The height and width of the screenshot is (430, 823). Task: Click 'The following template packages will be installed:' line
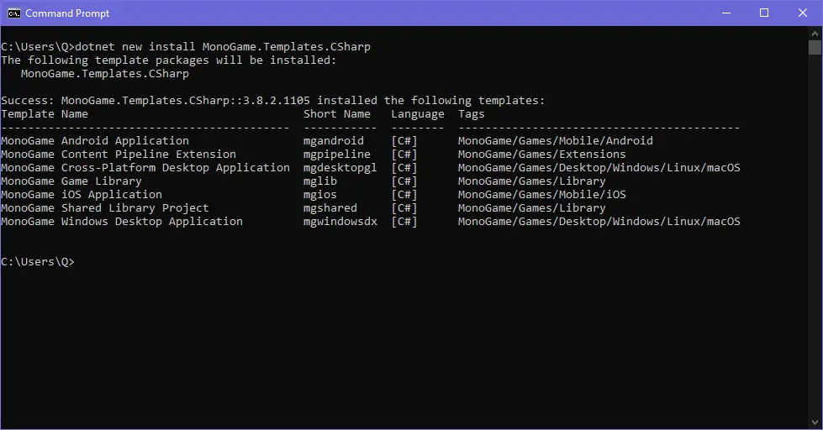pyautogui.click(x=168, y=60)
